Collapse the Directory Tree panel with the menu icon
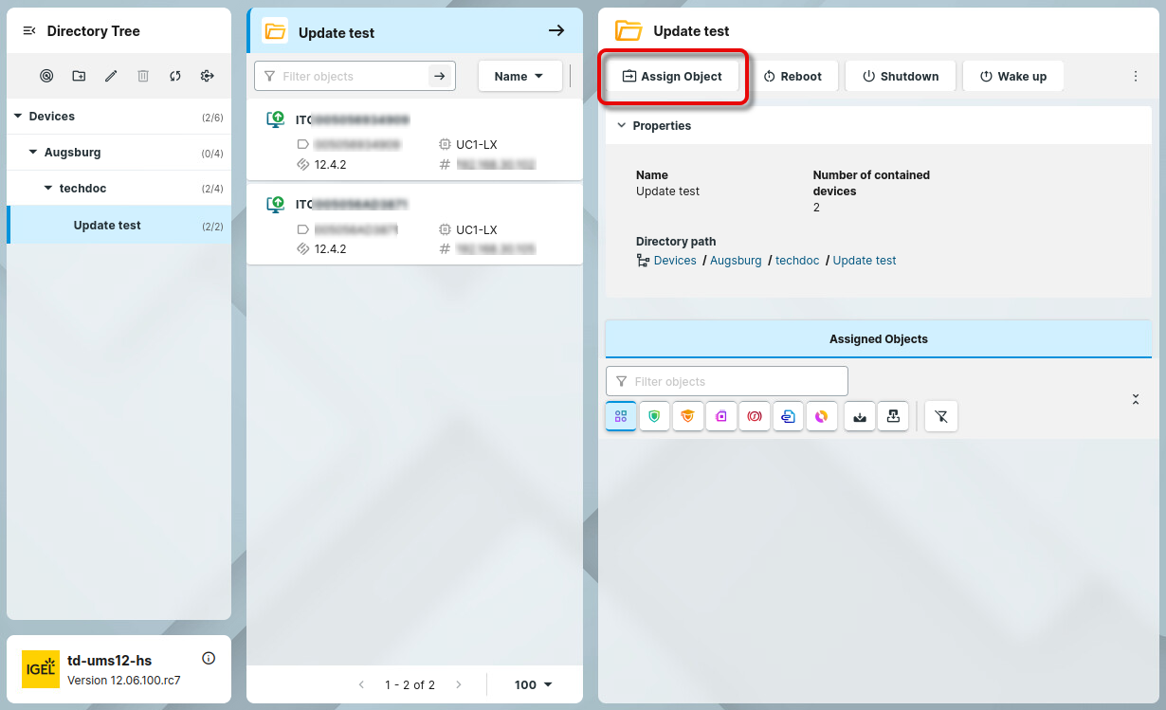Screen dimensions: 1166x710 coord(29,31)
